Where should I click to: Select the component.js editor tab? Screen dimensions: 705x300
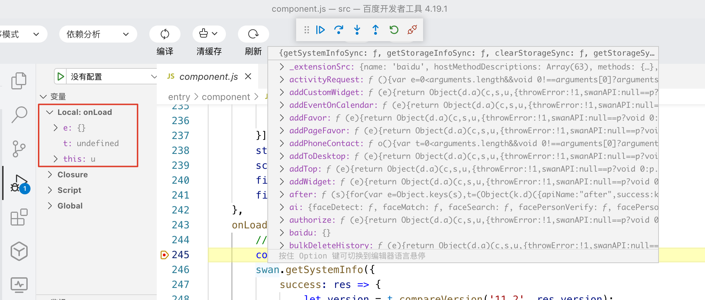coord(208,77)
